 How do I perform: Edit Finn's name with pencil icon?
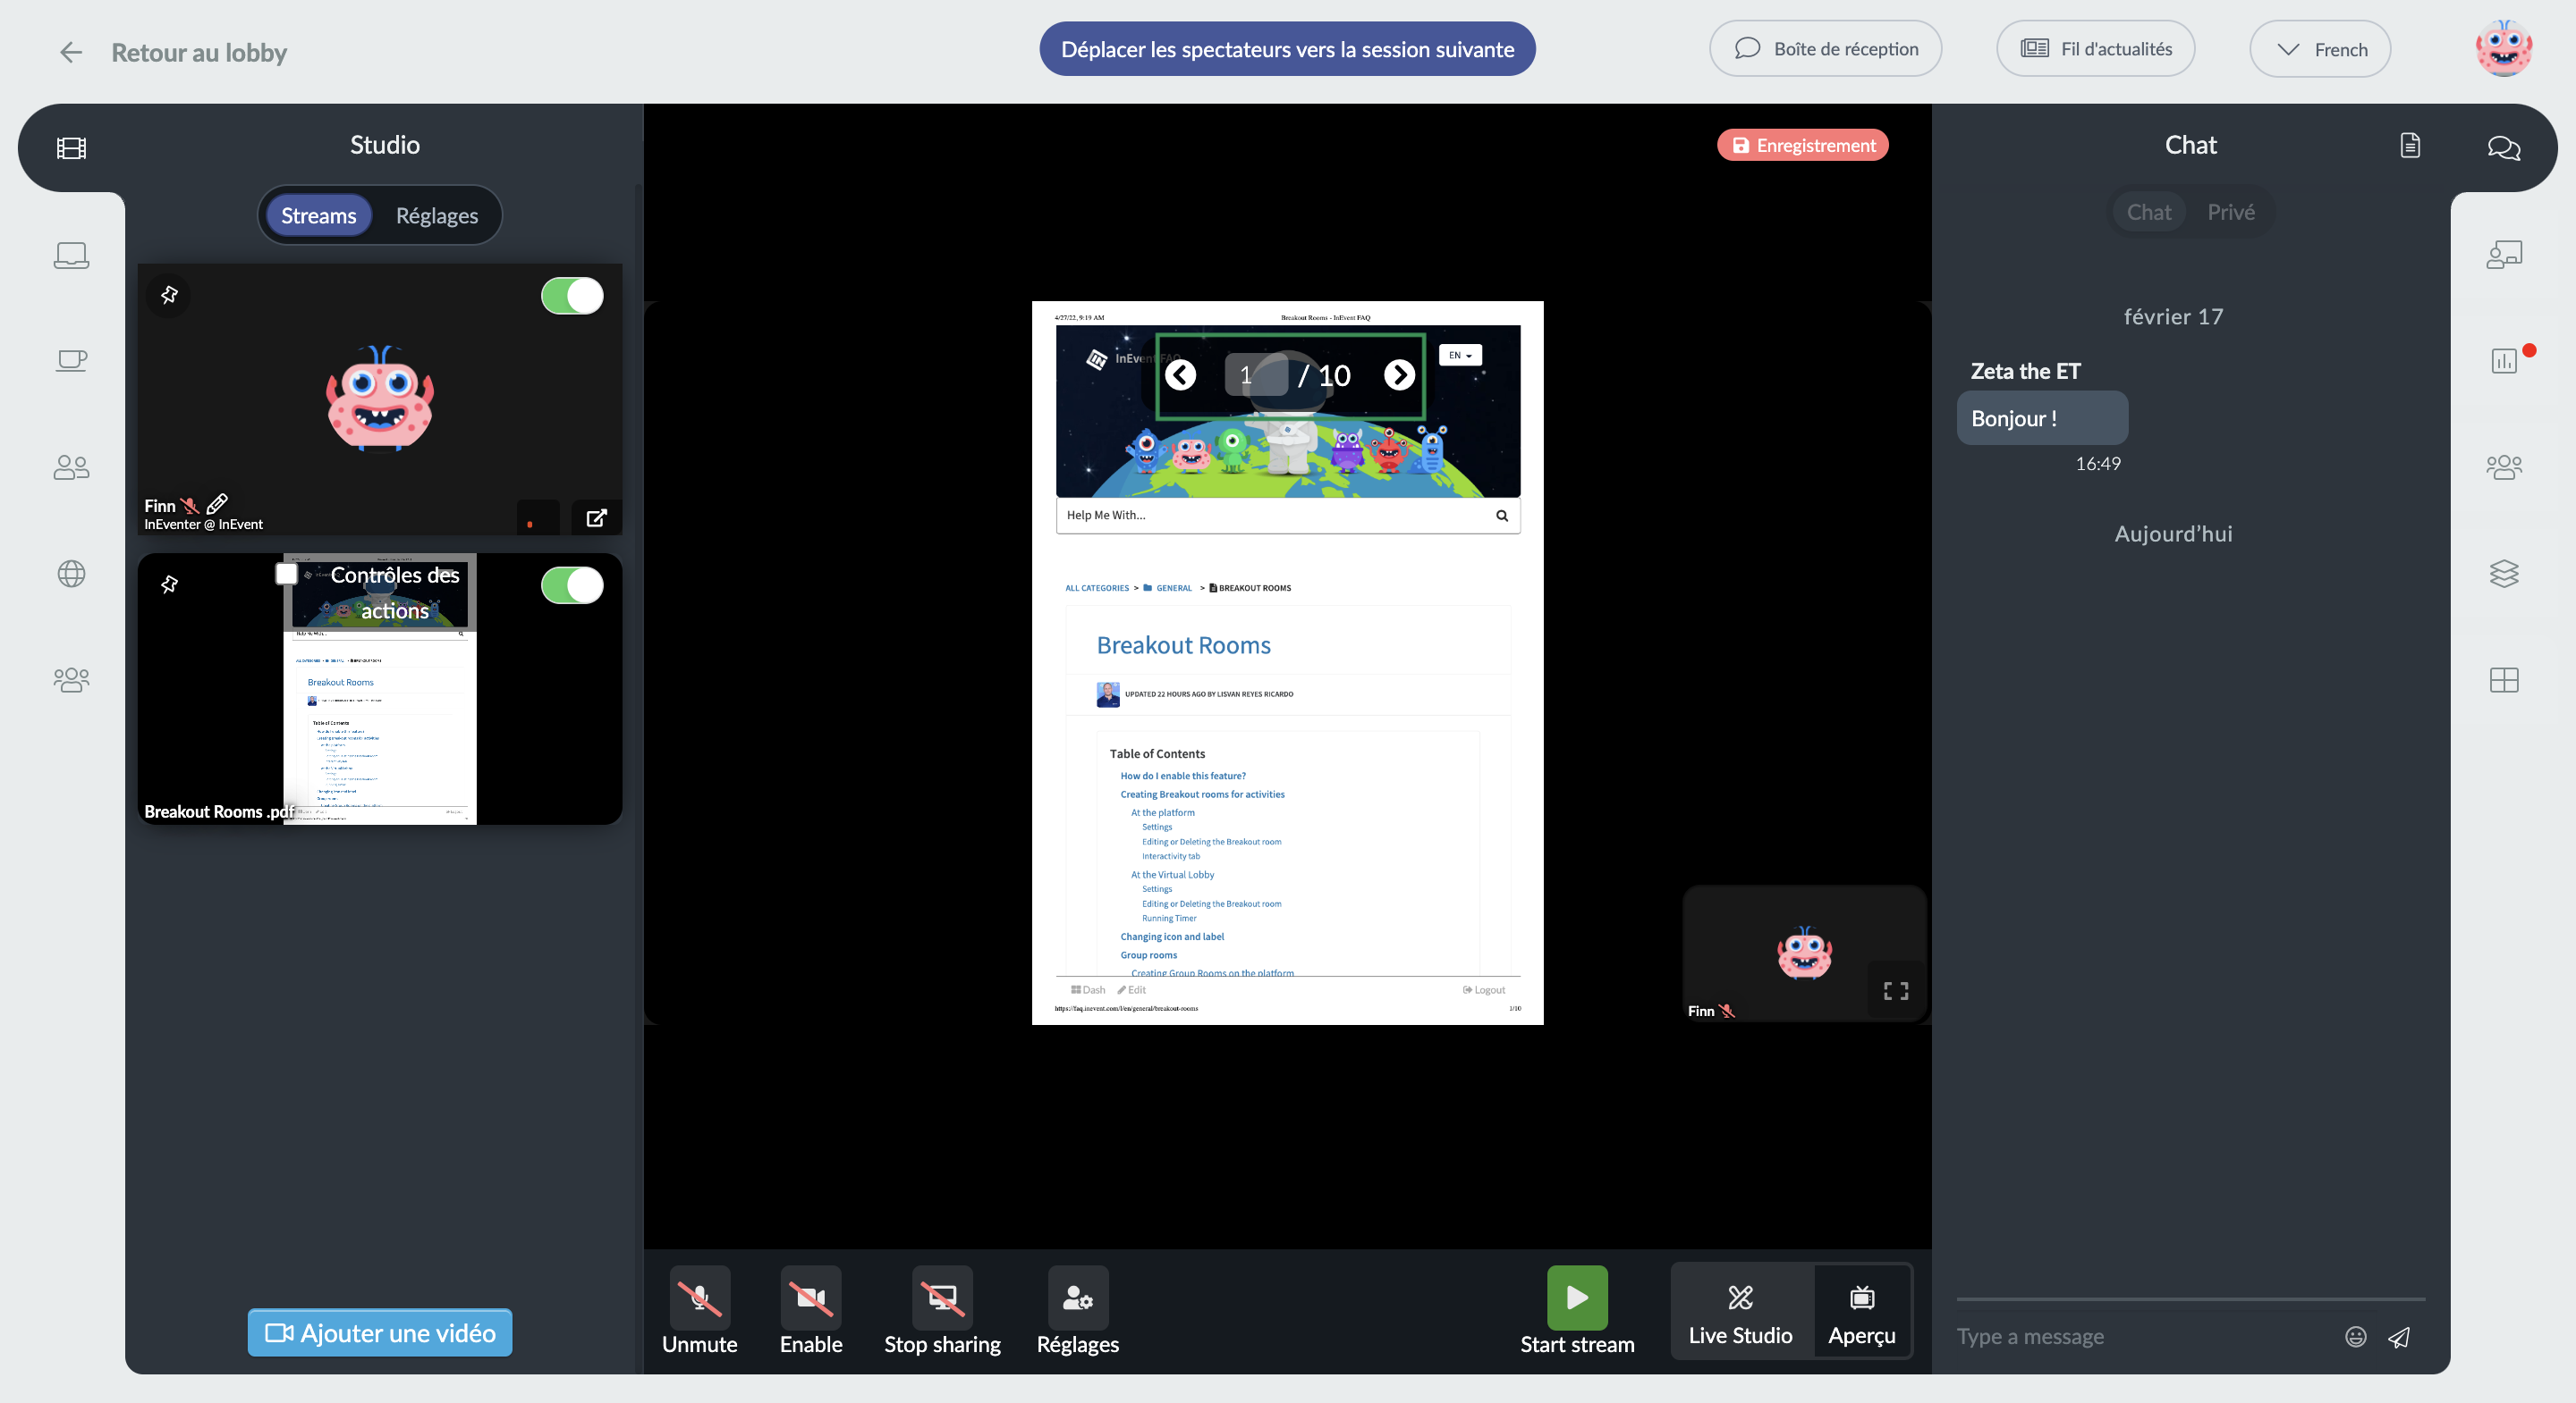click(x=217, y=504)
